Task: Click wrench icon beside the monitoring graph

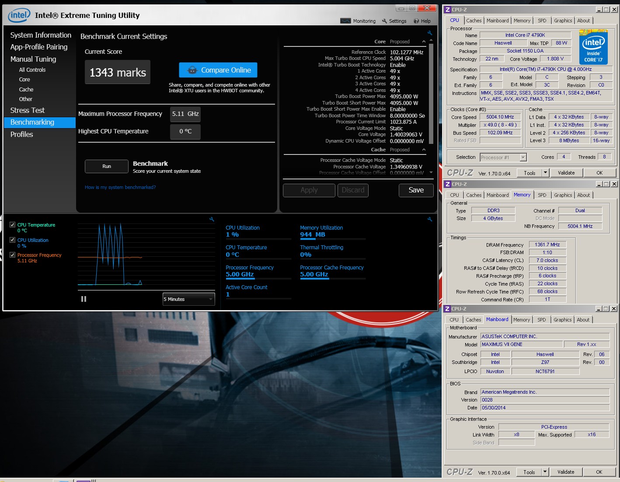Action: point(212,220)
